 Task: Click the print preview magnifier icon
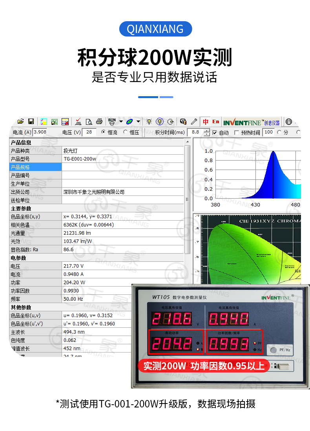point(89,122)
